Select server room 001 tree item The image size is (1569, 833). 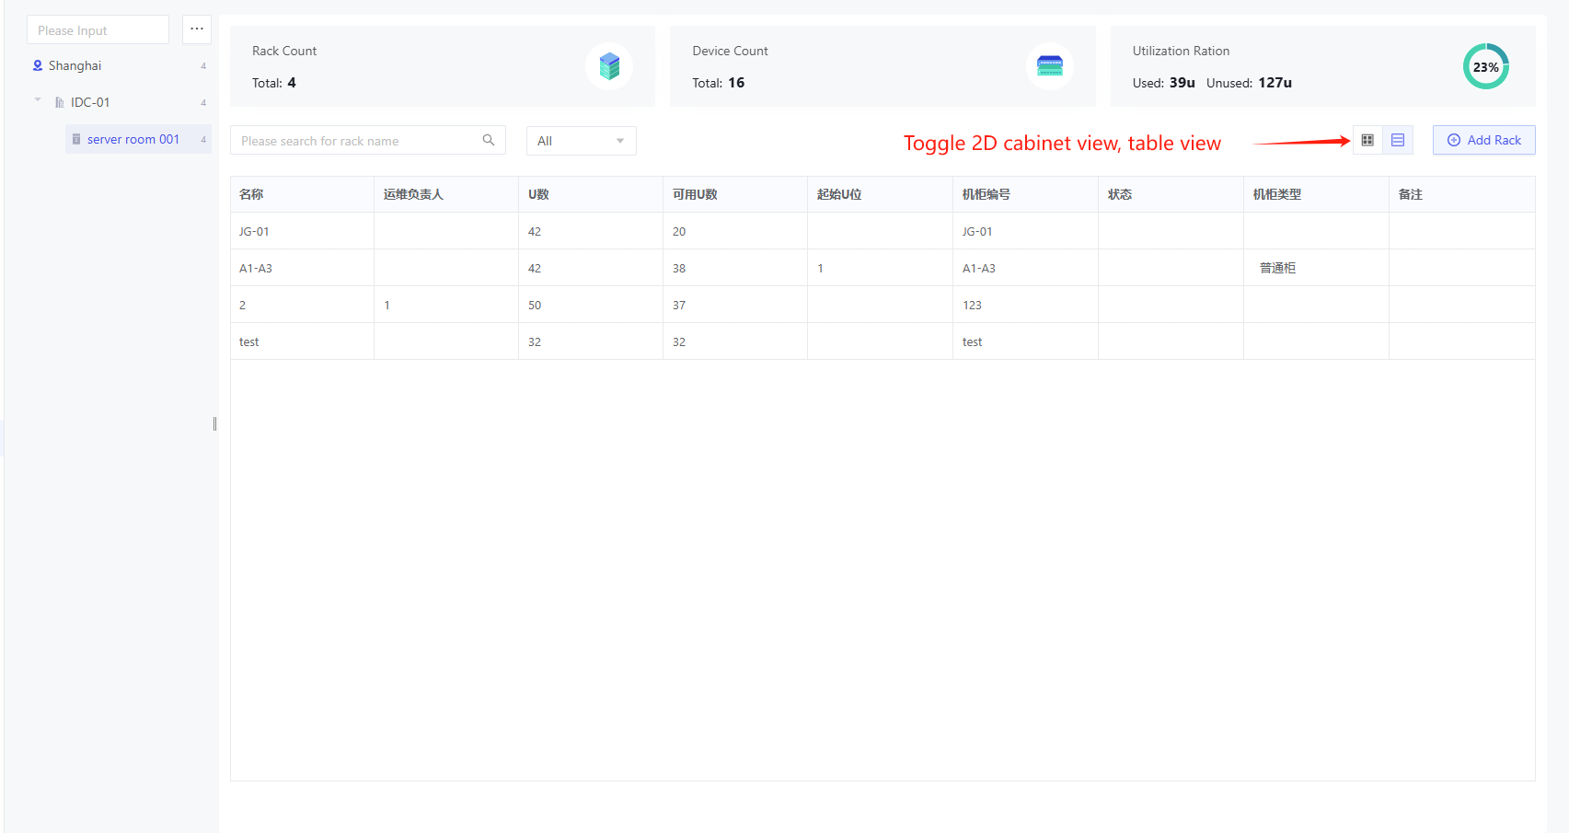pos(138,139)
